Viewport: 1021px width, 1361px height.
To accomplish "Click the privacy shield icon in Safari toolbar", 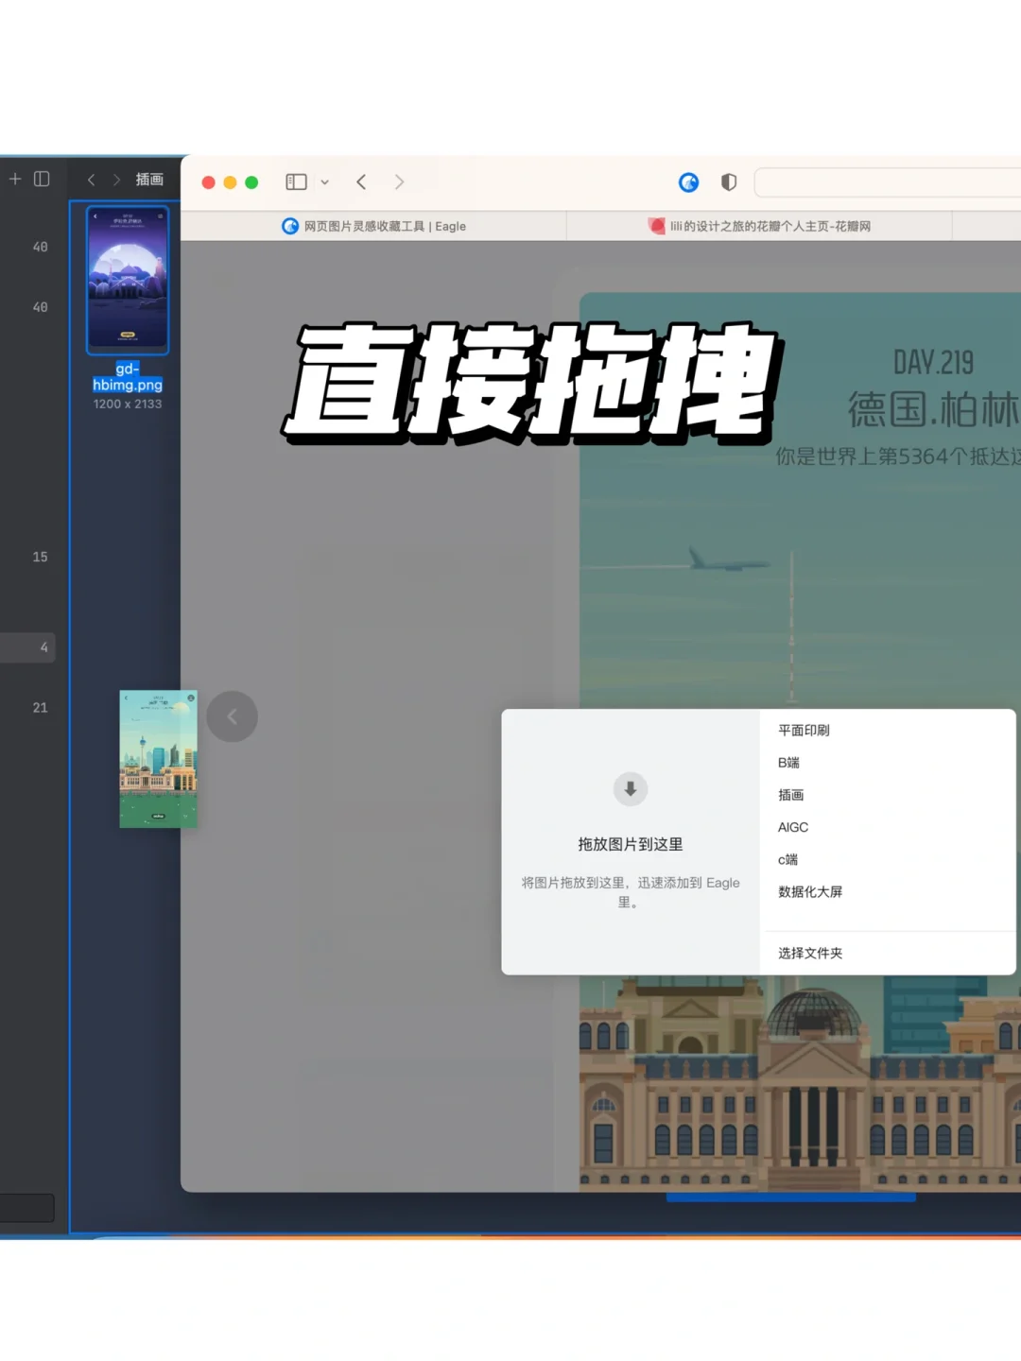I will pos(728,181).
